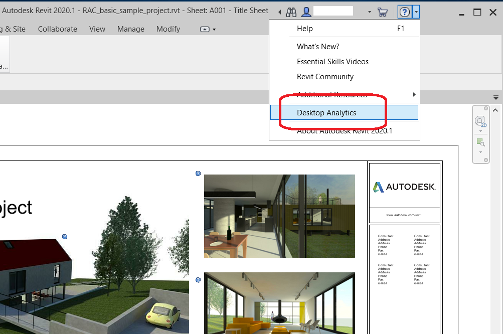Activate the Zoom tool on navigation bar

click(x=480, y=142)
